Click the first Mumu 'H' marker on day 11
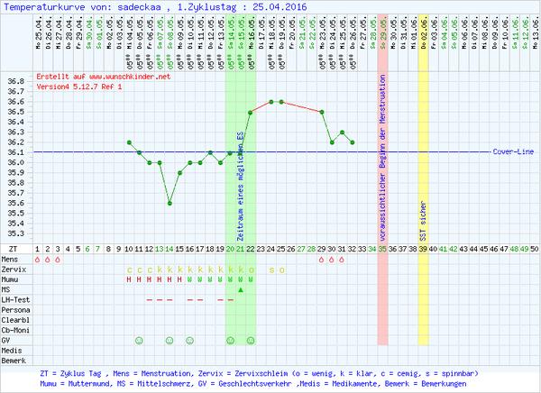The image size is (541, 393). pyautogui.click(x=140, y=279)
